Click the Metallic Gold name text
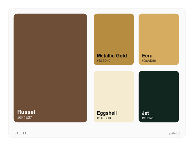The width and height of the screenshot is (194, 146). 112,56
